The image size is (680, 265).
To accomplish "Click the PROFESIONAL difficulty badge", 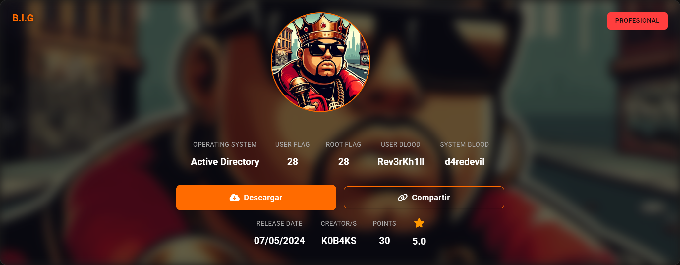I will (638, 21).
